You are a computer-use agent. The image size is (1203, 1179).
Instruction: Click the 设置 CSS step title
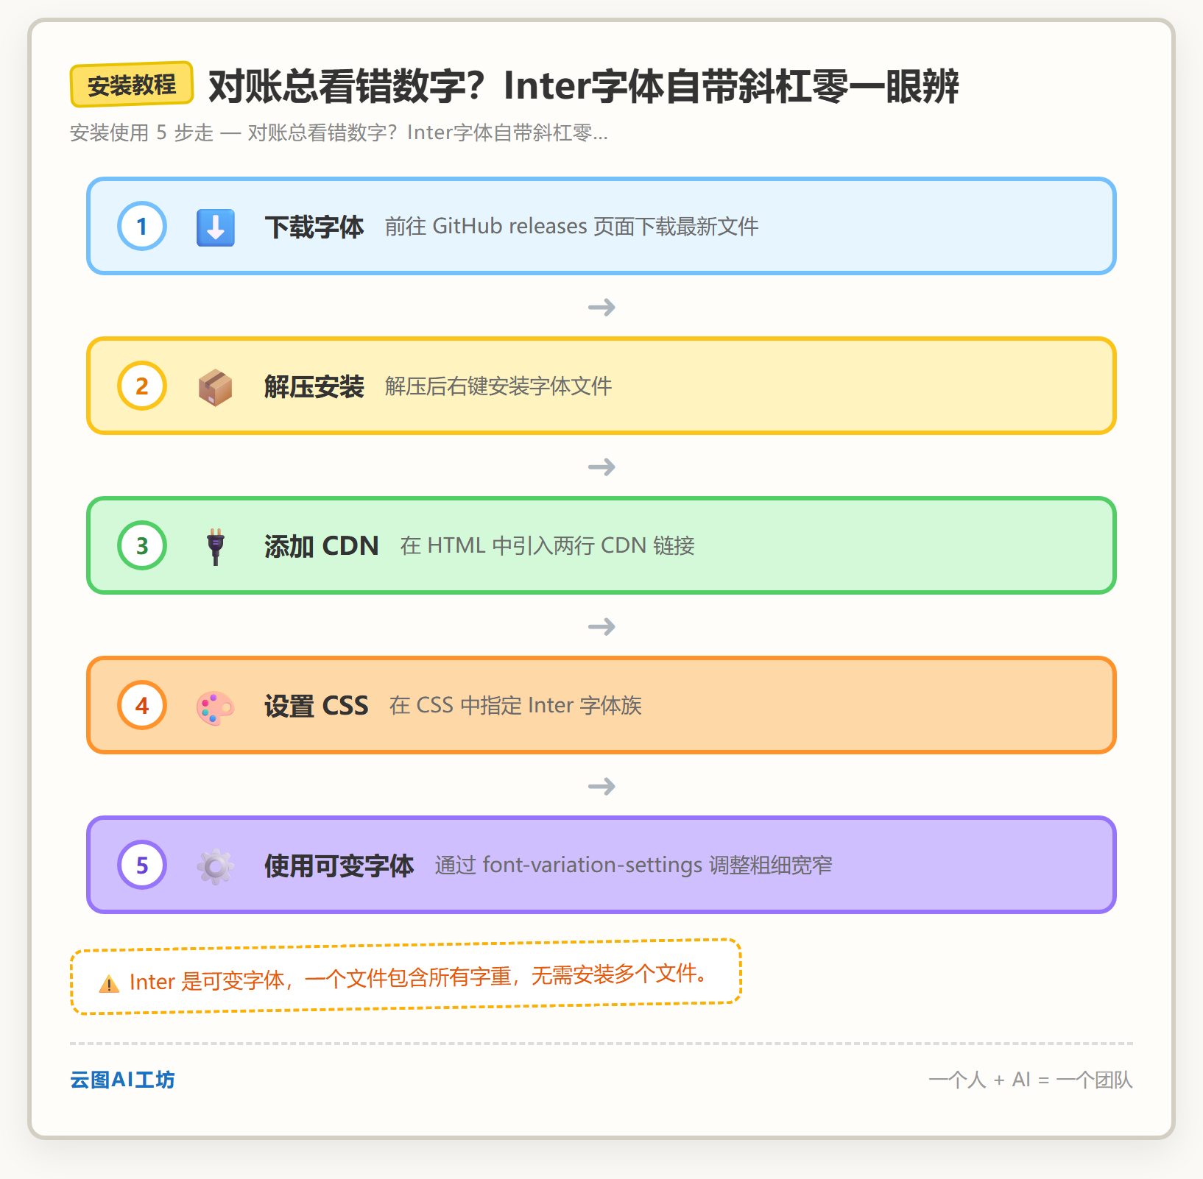coord(317,706)
